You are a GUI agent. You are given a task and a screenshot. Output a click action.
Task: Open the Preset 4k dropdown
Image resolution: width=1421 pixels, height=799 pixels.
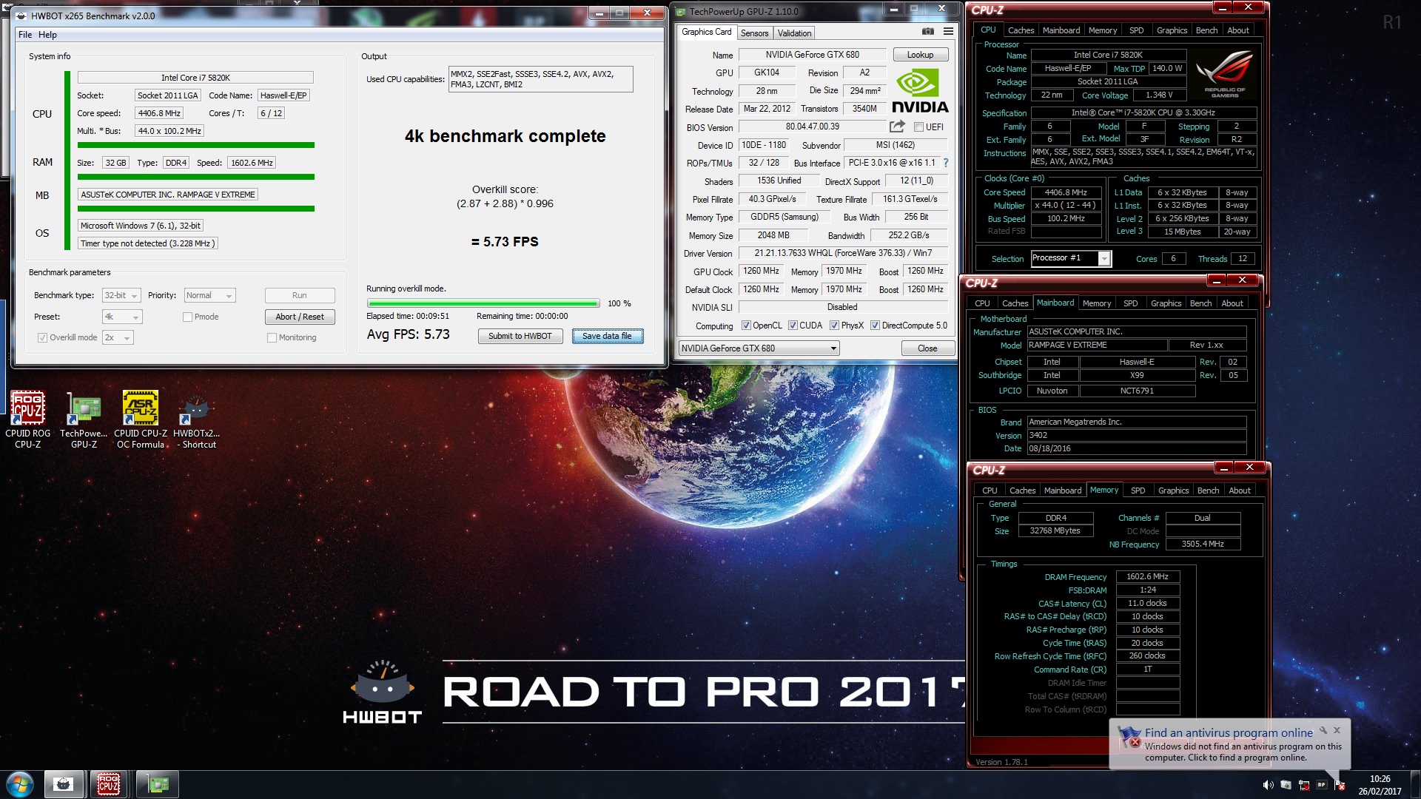click(x=121, y=317)
